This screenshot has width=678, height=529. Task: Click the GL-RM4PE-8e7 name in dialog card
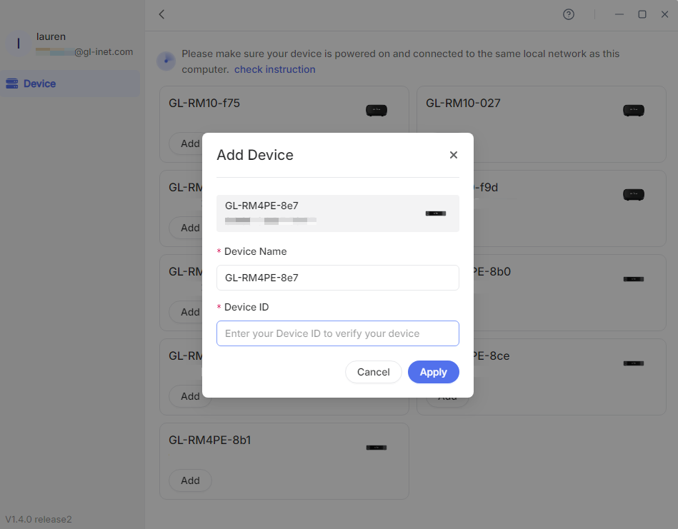[261, 206]
